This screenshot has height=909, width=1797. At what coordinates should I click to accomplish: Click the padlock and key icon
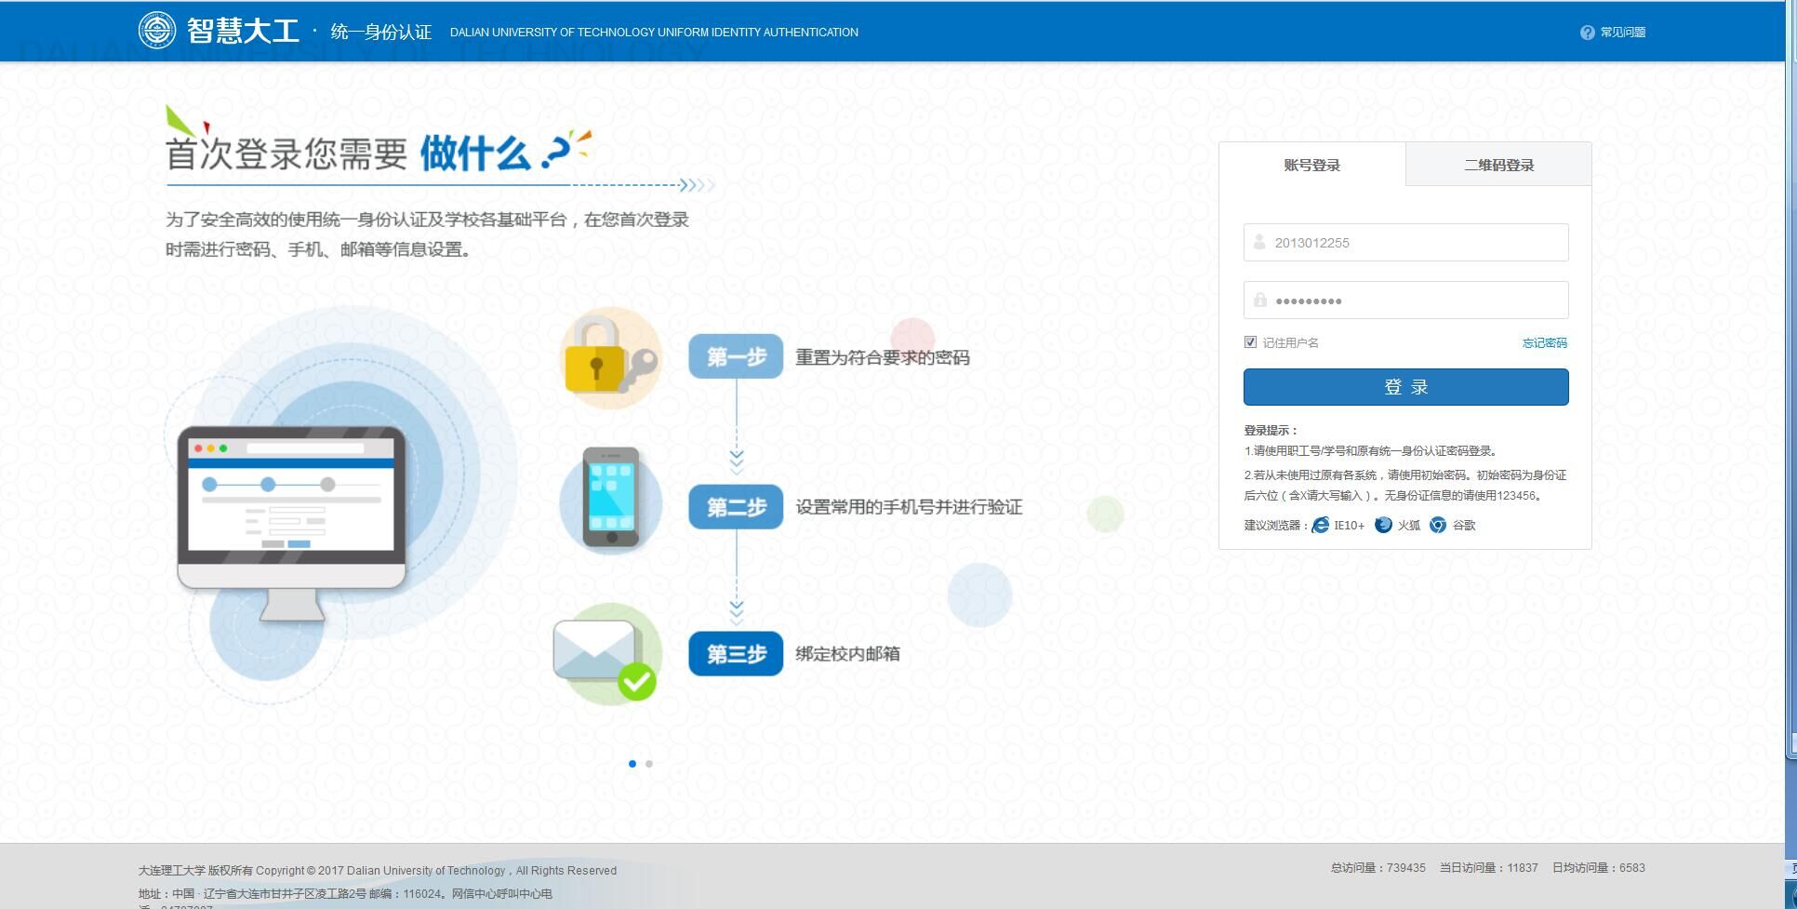click(x=610, y=358)
